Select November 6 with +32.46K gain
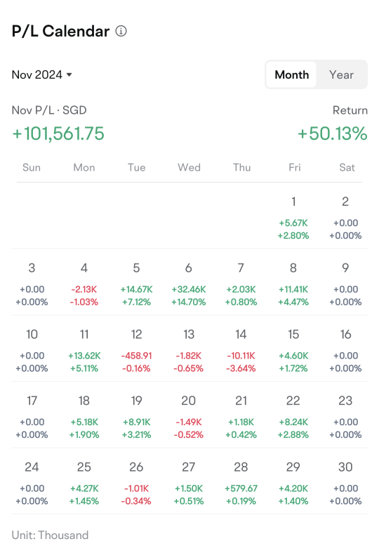The height and width of the screenshot is (558, 379). [189, 285]
